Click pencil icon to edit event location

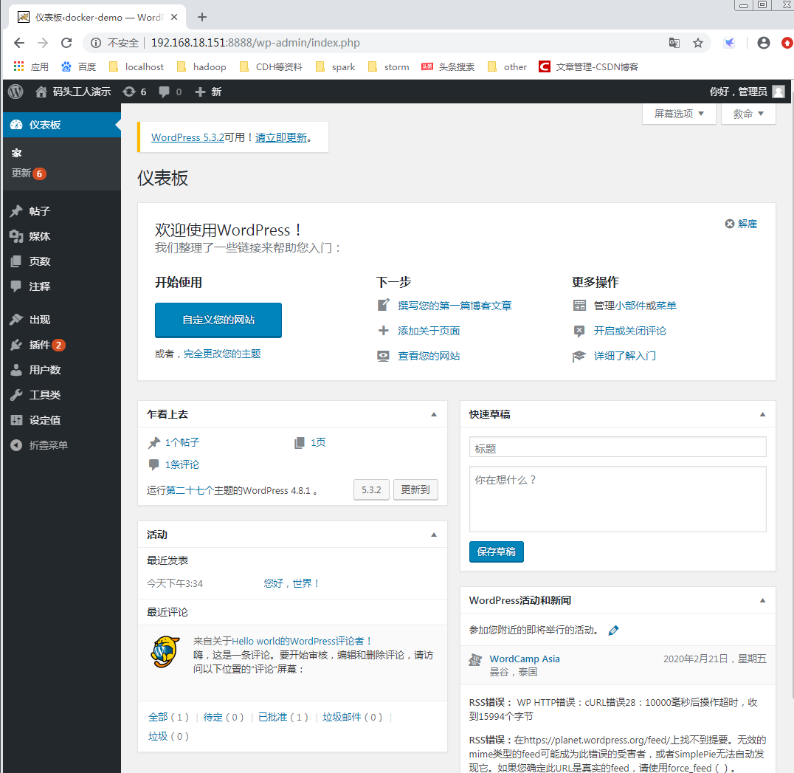tap(613, 631)
